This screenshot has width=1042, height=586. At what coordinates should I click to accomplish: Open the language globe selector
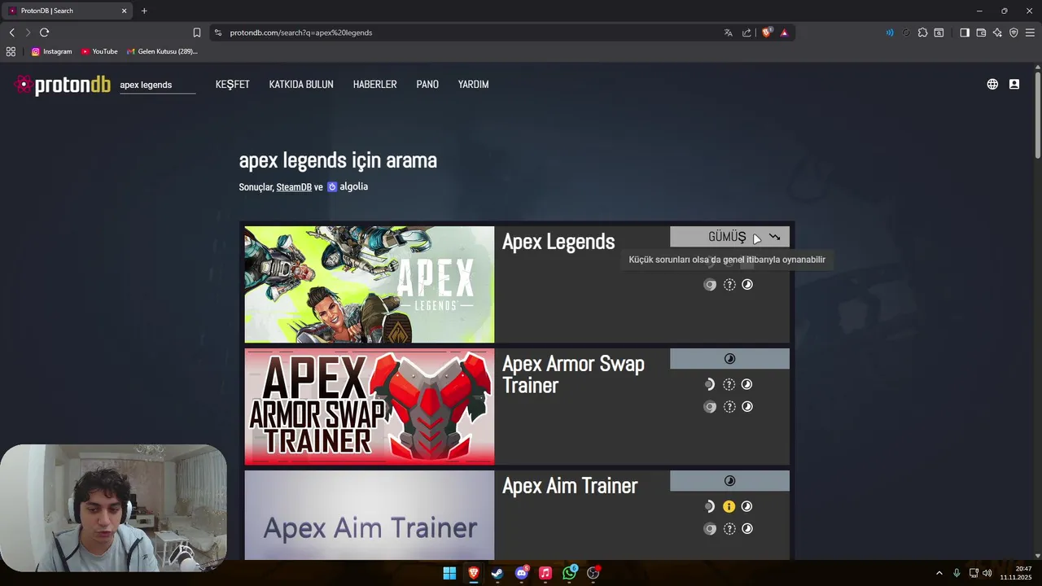(x=992, y=84)
